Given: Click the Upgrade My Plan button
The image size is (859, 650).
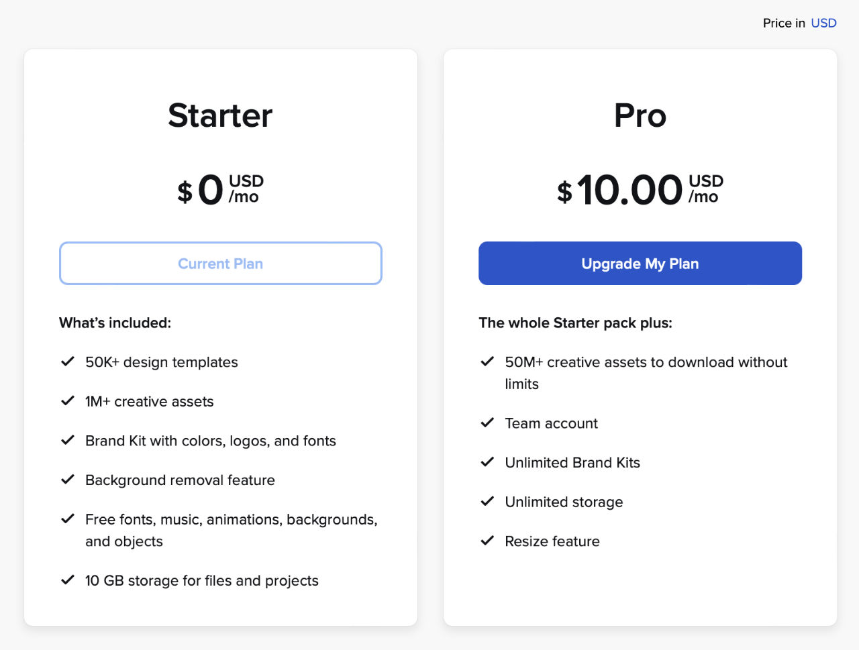Looking at the screenshot, I should (640, 263).
